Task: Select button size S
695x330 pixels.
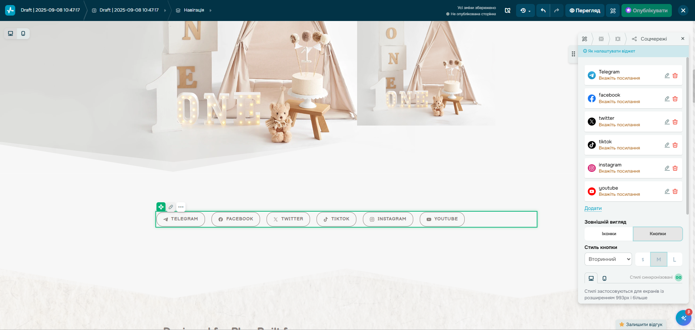Action: click(x=643, y=259)
